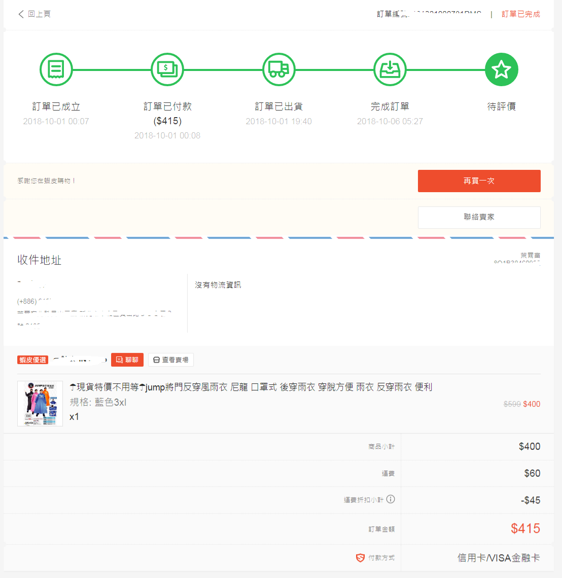Open the jump raincoat product title

(251, 387)
